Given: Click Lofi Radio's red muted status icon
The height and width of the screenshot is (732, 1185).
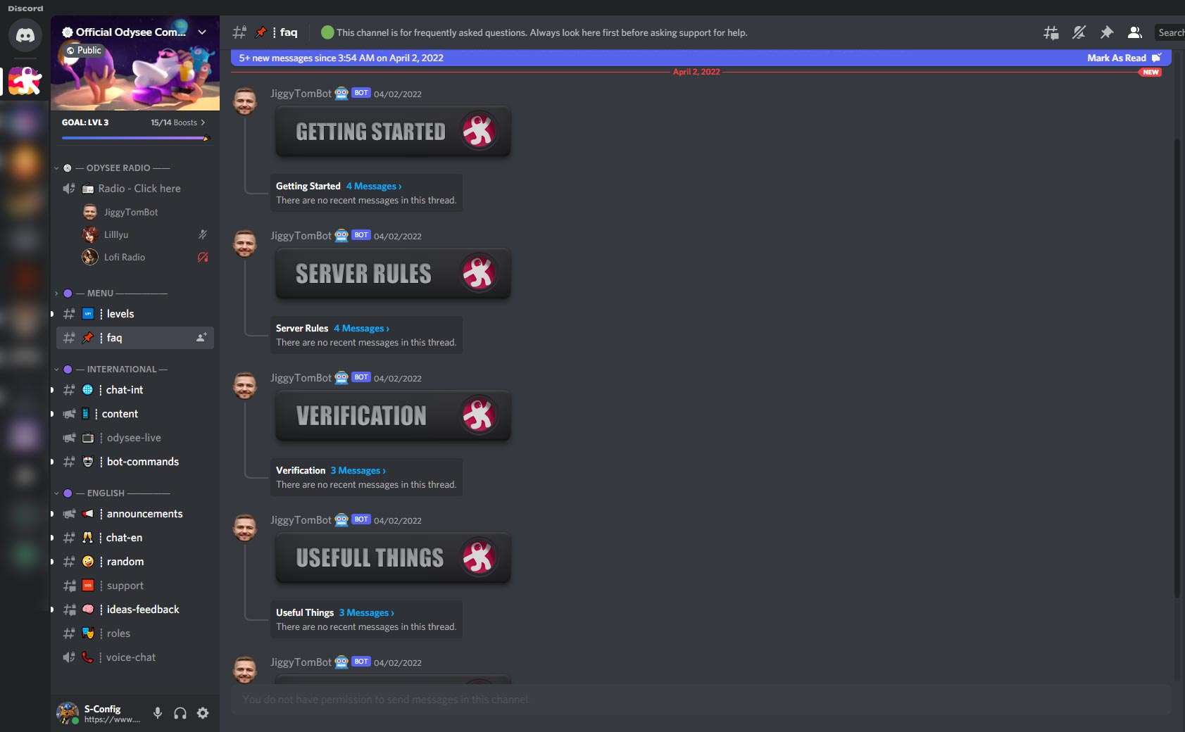Looking at the screenshot, I should click(203, 257).
